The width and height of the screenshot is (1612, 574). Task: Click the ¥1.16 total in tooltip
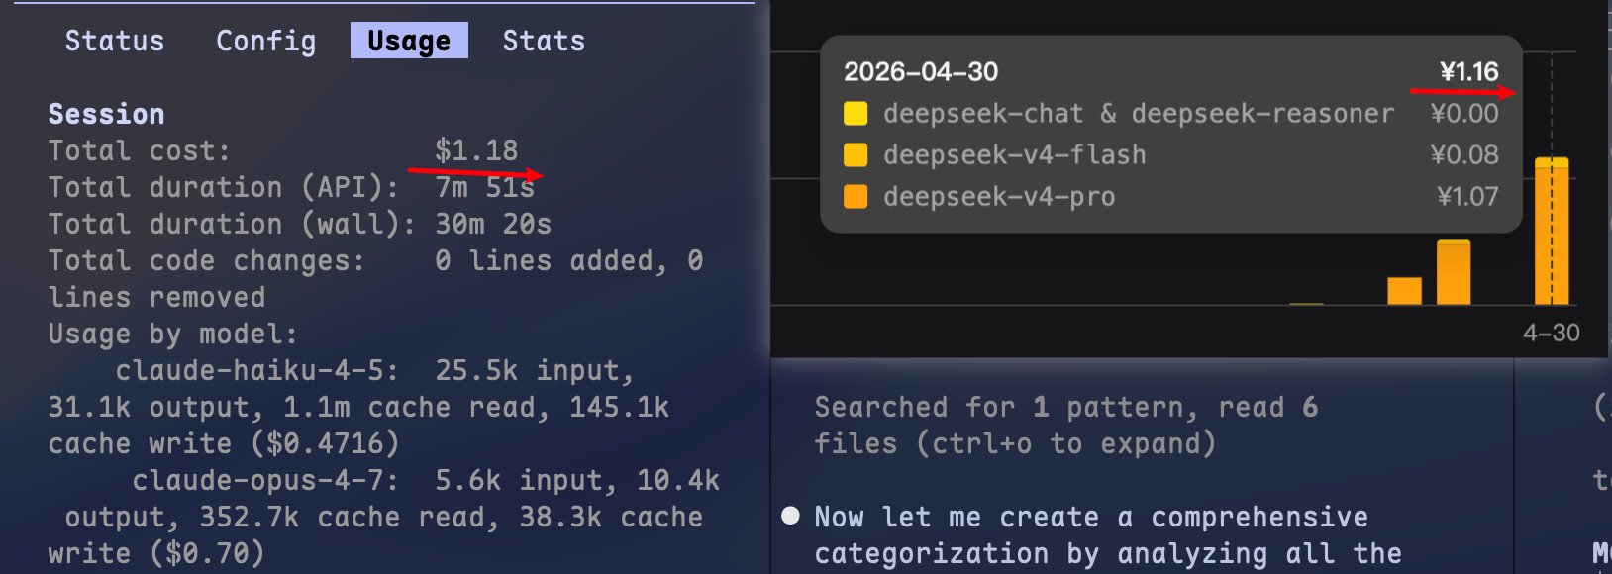click(1469, 71)
